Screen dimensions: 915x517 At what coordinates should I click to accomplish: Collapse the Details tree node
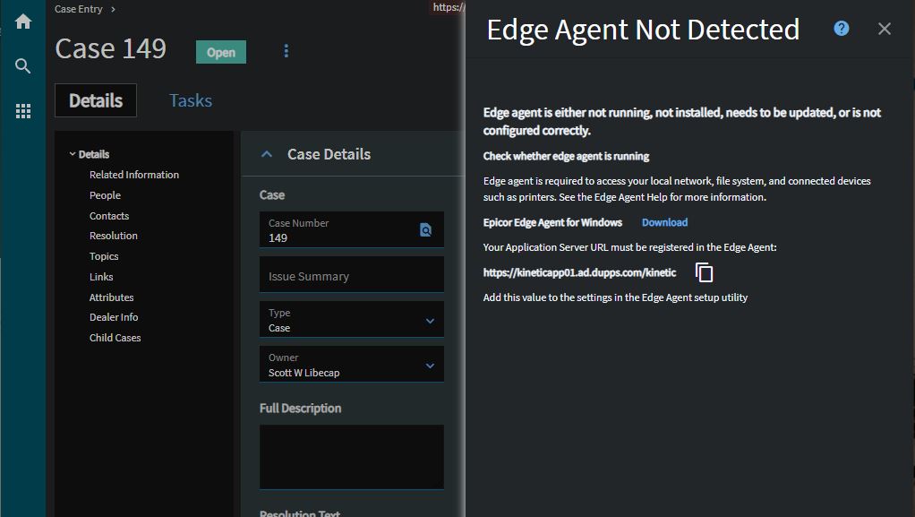click(73, 154)
